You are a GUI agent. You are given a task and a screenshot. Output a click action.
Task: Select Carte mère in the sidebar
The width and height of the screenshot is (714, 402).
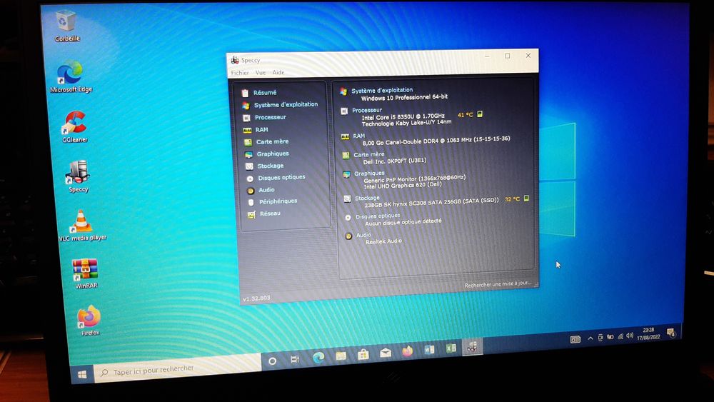(271, 141)
